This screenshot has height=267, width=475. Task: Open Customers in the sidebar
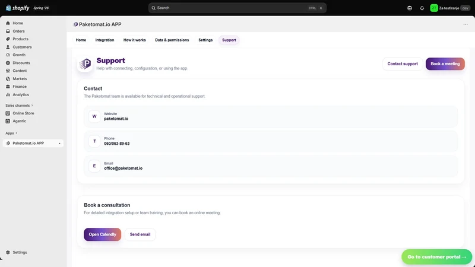tap(22, 47)
